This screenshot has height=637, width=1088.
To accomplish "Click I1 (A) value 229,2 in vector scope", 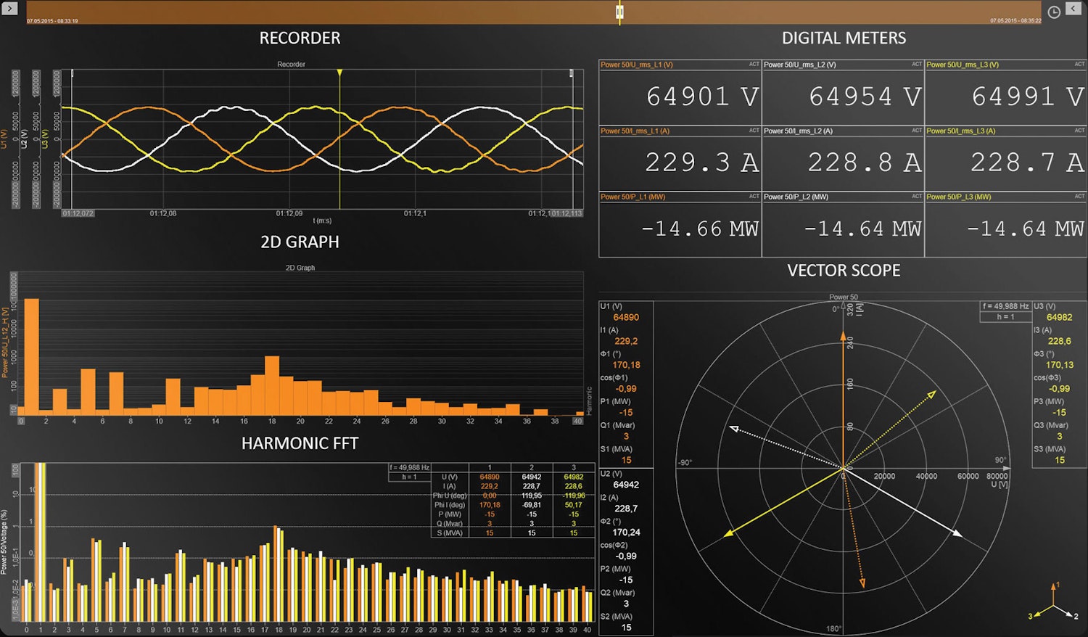I will pos(626,341).
